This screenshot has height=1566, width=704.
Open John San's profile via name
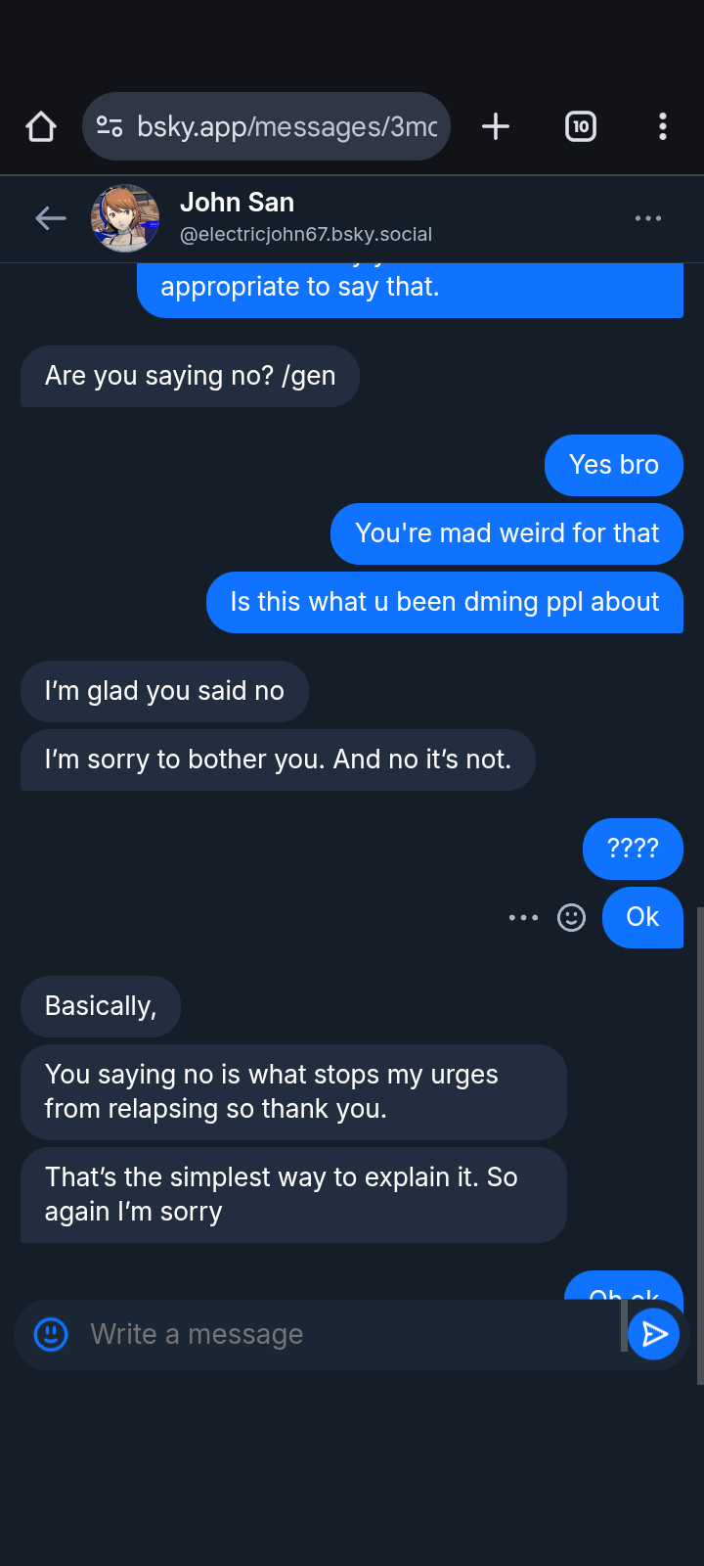(237, 203)
